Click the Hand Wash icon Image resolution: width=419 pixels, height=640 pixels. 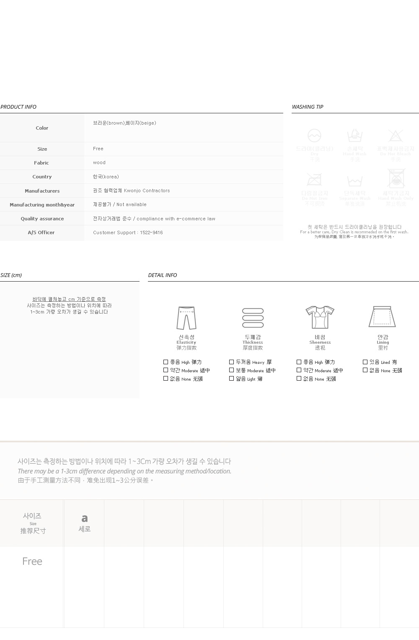click(x=354, y=136)
